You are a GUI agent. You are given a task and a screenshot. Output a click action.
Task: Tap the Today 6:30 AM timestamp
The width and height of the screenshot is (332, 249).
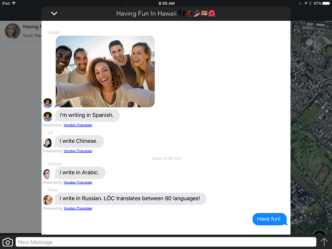(166, 159)
